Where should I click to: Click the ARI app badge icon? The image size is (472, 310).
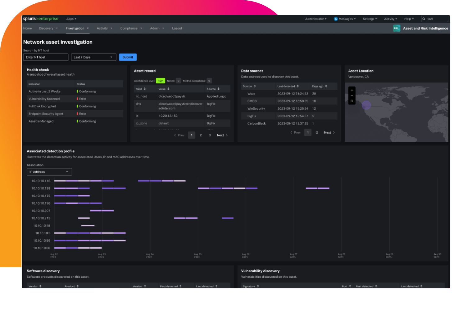tap(396, 28)
